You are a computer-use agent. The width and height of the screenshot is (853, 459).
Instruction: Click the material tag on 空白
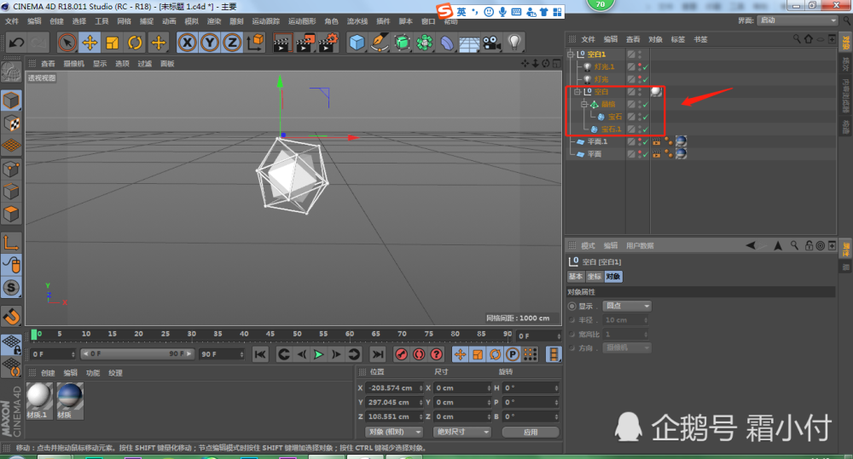(656, 92)
